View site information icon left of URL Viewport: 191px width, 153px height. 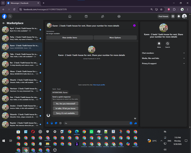[21, 10]
